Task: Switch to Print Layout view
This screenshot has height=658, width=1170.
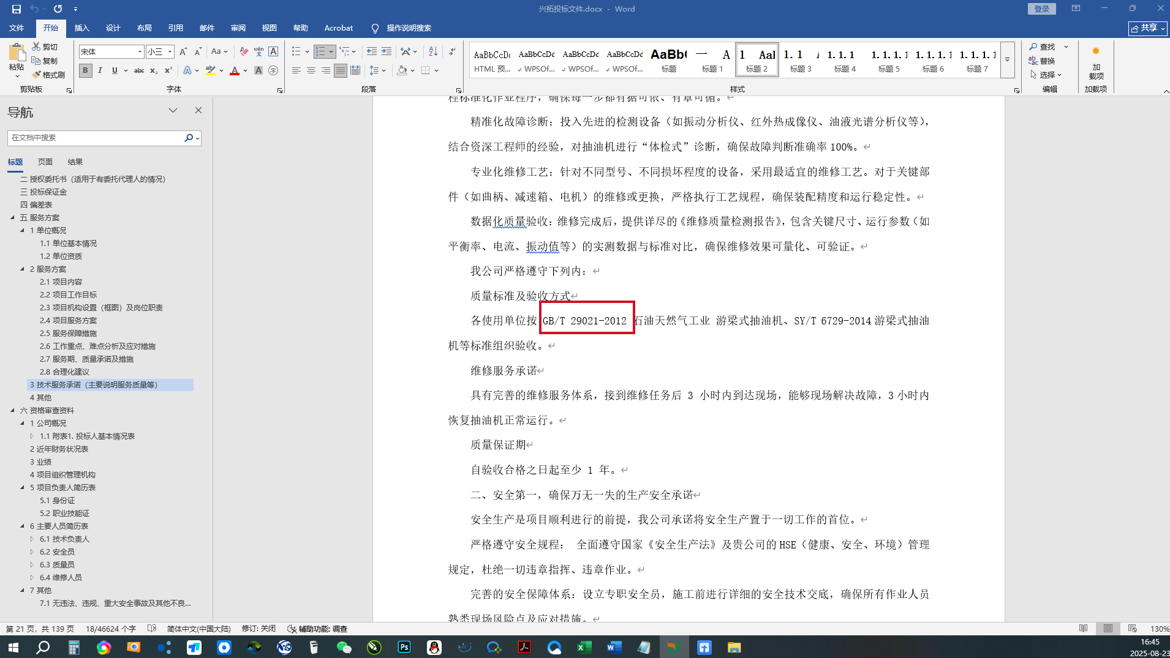Action: coord(1108,629)
